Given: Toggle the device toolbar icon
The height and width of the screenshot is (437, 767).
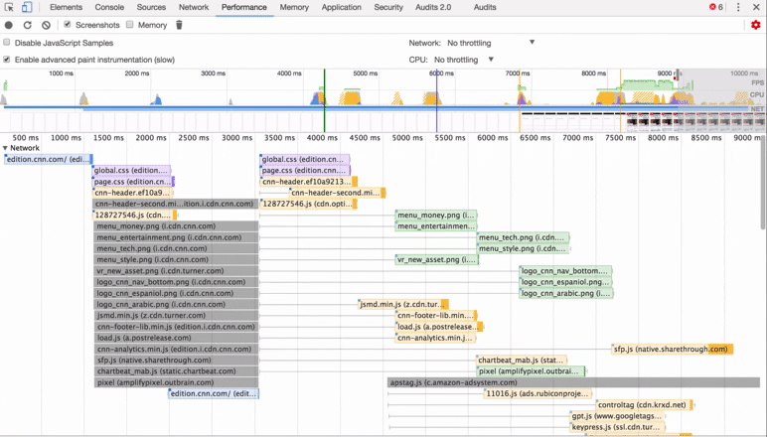Looking at the screenshot, I should (x=27, y=7).
